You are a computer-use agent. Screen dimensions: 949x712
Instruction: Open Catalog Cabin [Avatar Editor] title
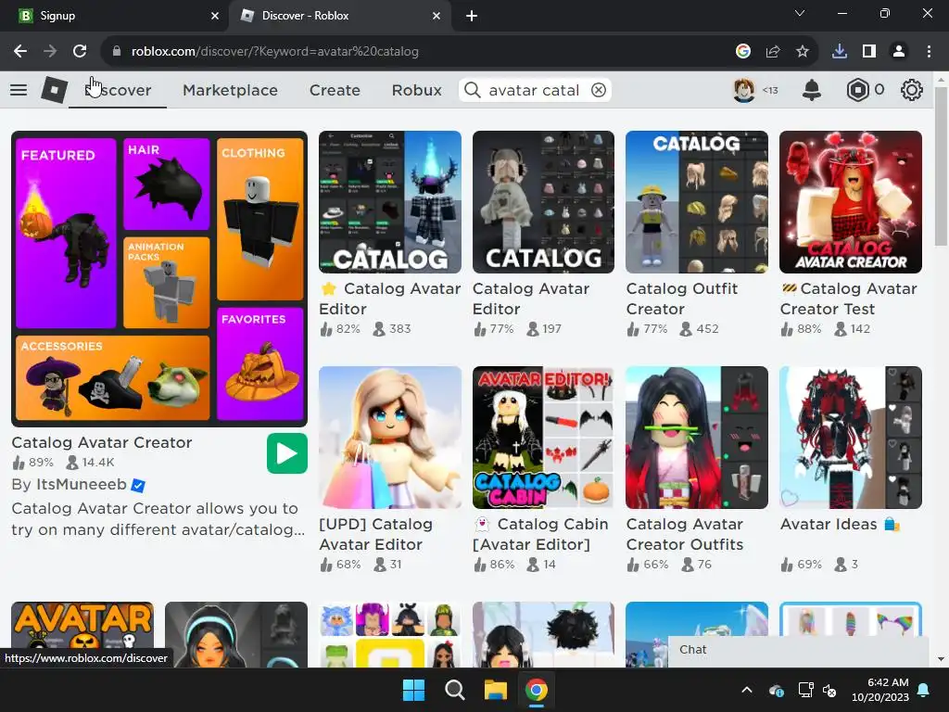point(540,535)
